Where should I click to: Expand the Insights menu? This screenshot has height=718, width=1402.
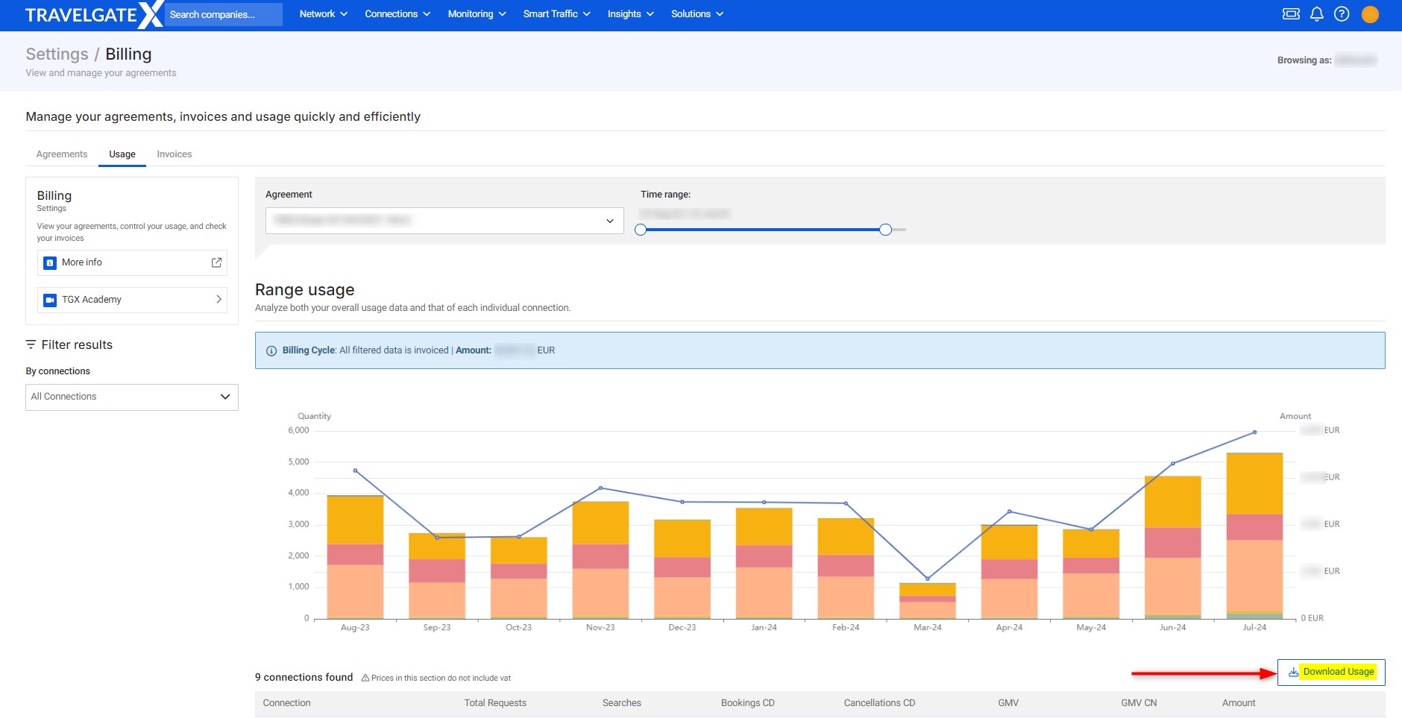pos(631,14)
